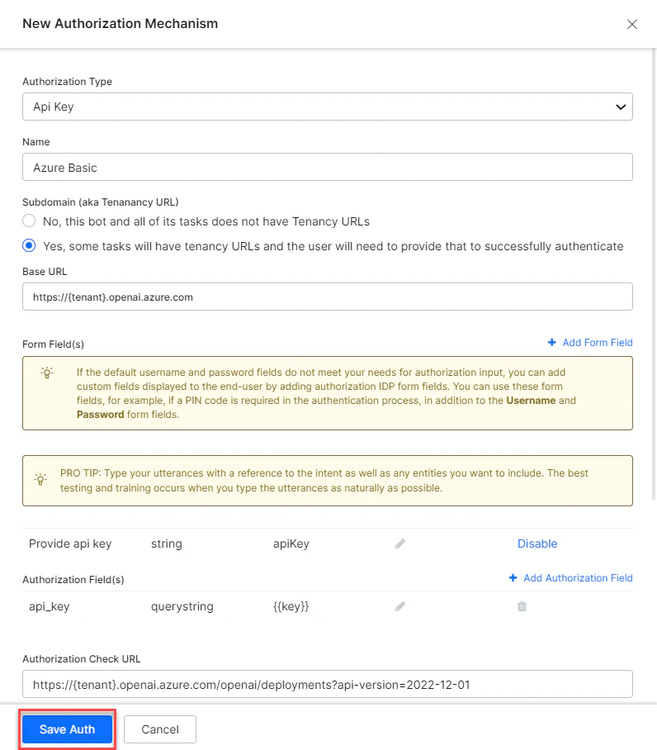Edit the Provide api key form field
This screenshot has height=750, width=657.
[399, 544]
